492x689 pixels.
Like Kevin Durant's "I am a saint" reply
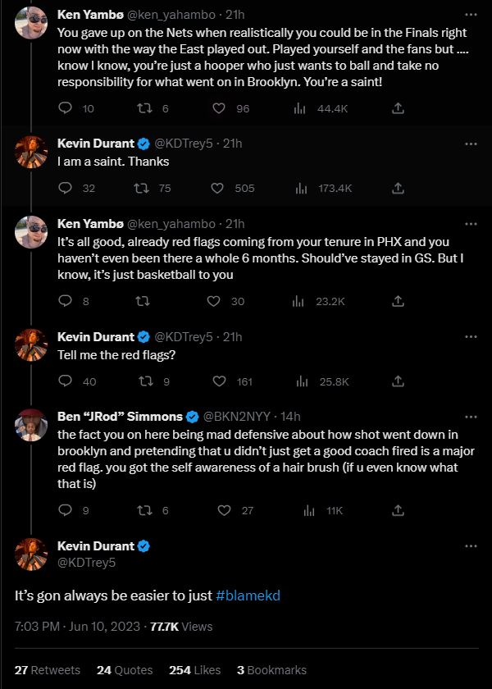(216, 188)
